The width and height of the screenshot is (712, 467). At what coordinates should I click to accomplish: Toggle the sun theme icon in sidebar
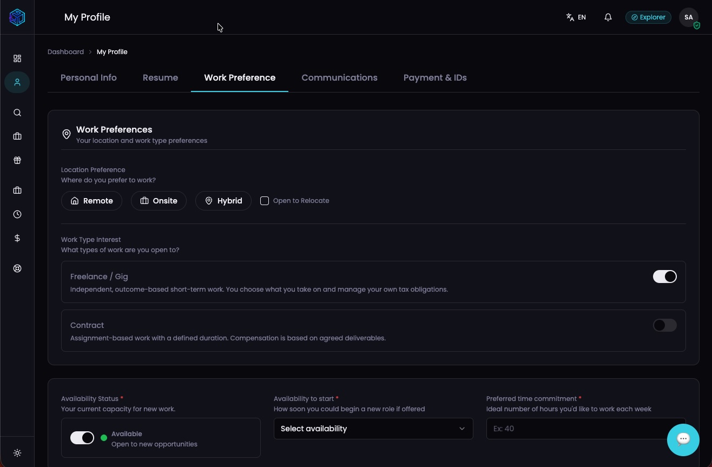point(17,453)
